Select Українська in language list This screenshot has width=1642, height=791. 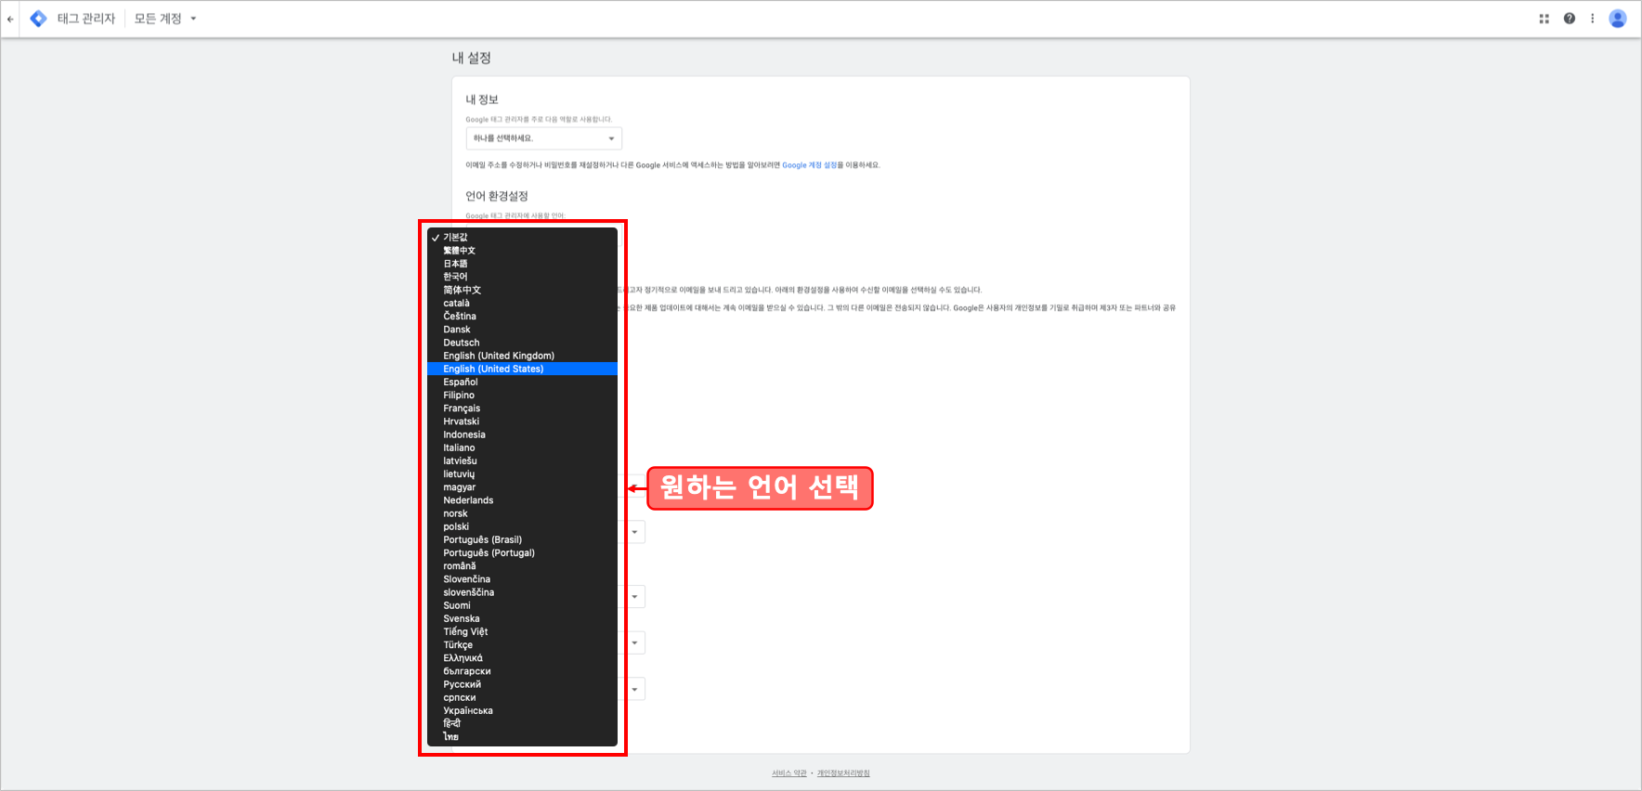(x=522, y=711)
